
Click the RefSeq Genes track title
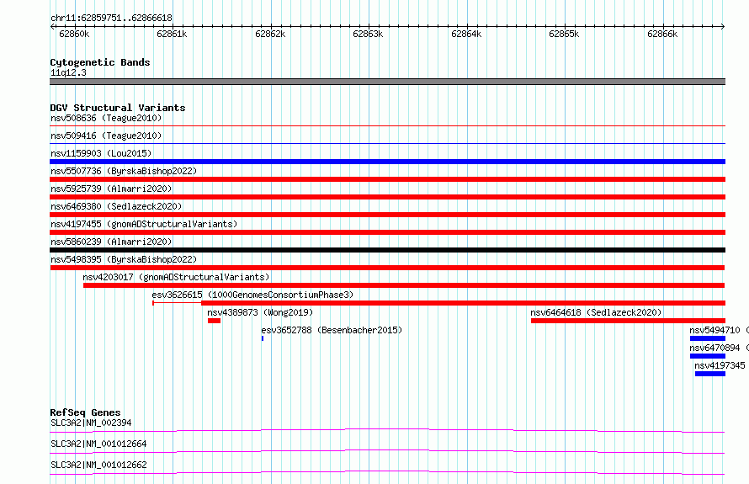pos(85,412)
